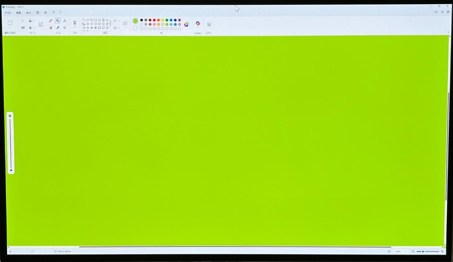Click the Save icon in title bar

[x=38, y=13]
